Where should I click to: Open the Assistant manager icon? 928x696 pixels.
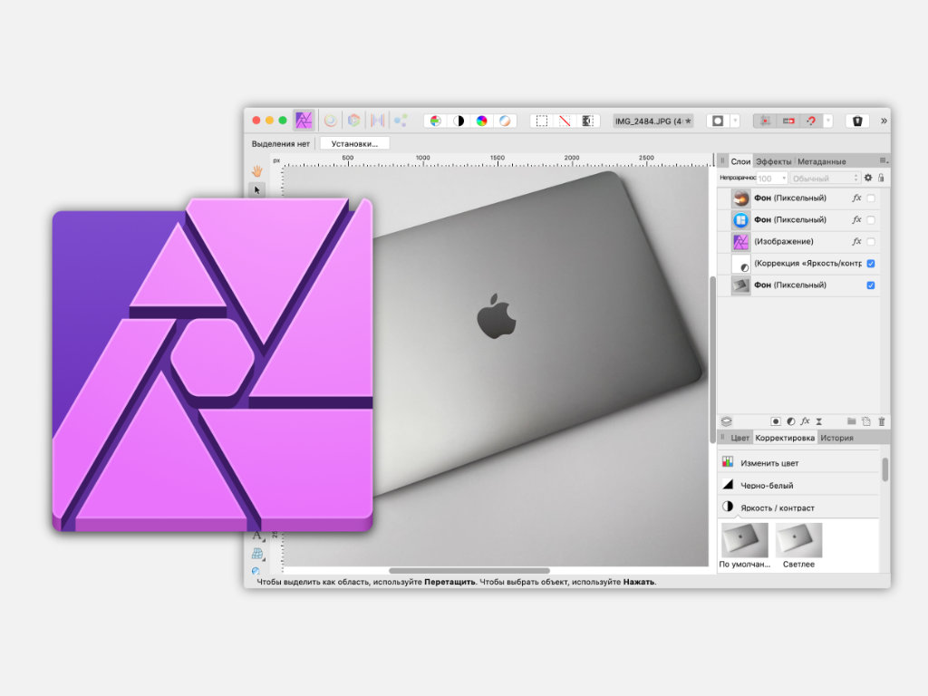(x=857, y=121)
